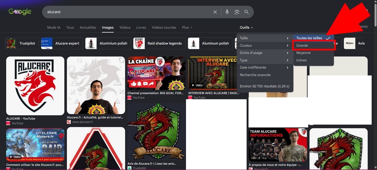Filter by Trustpilot chip
This screenshot has height=170, width=377.
(x=22, y=43)
